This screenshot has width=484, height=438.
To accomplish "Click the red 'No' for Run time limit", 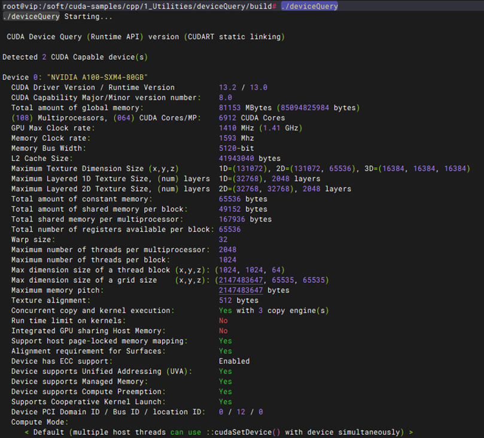I will tap(223, 321).
